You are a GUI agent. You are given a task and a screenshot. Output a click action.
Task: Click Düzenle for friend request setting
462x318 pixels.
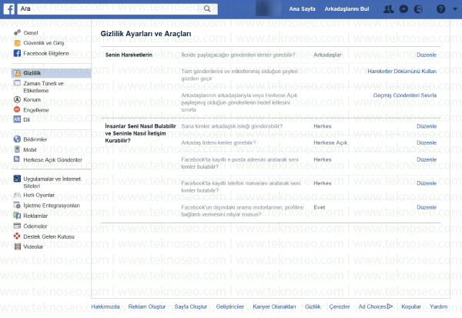tap(427, 126)
